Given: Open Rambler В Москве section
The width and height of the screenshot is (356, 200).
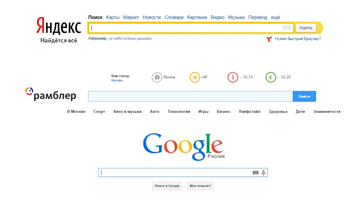Looking at the screenshot, I should tap(76, 112).
